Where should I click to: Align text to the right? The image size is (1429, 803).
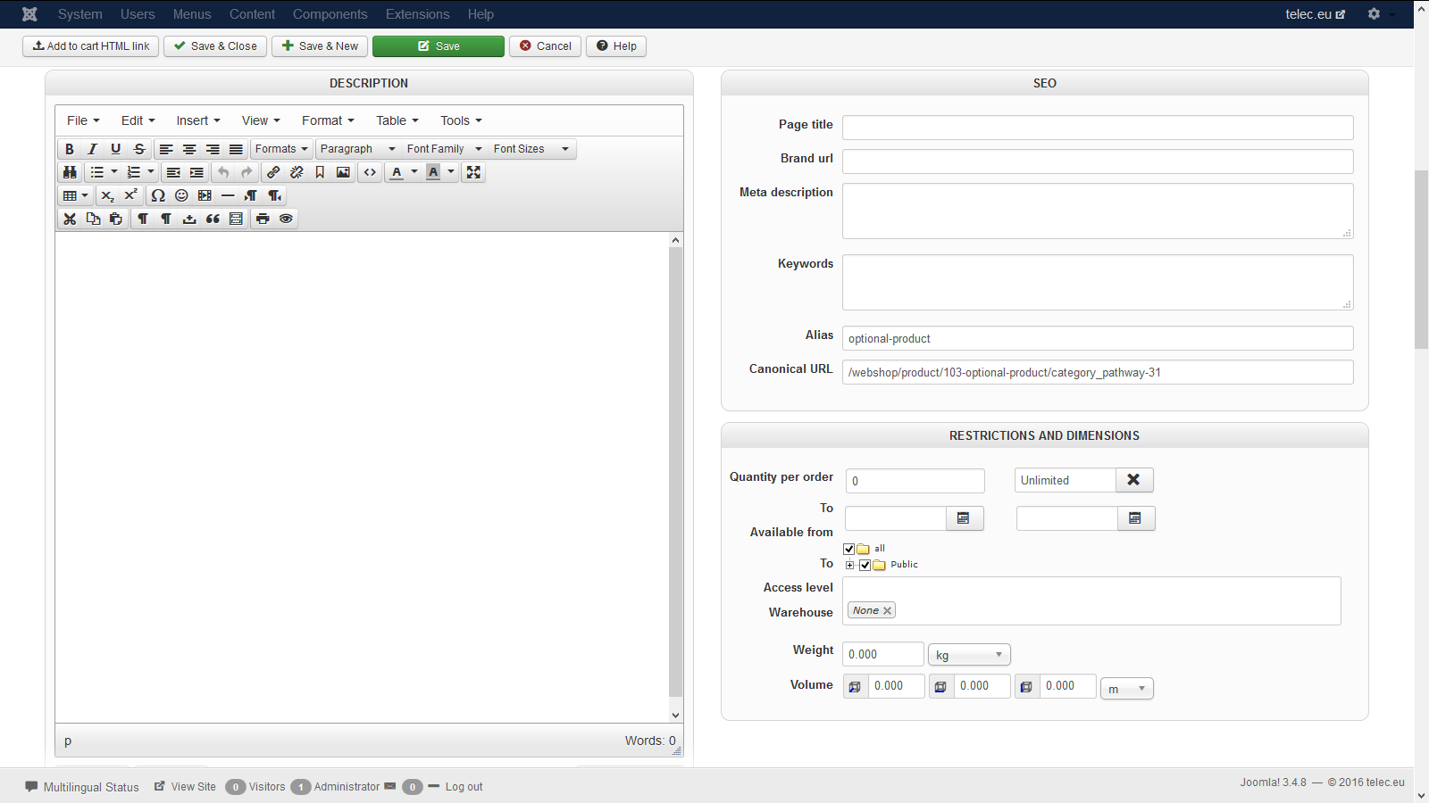[x=213, y=149]
